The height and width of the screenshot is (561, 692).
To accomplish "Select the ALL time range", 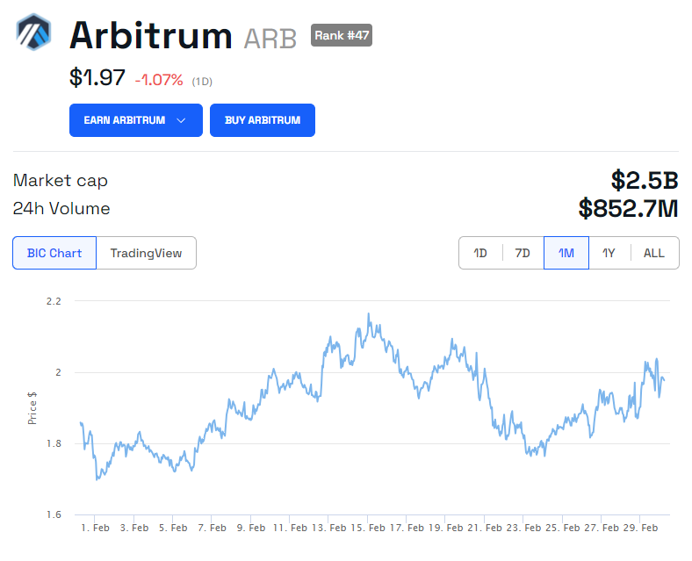I will tap(654, 253).
